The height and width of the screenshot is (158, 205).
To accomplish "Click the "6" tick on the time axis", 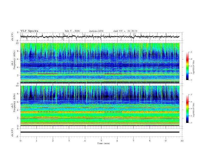I will click(117, 141).
